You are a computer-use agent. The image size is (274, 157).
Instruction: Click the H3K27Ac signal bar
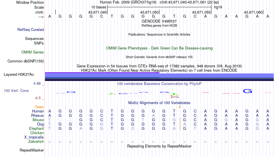159,77
